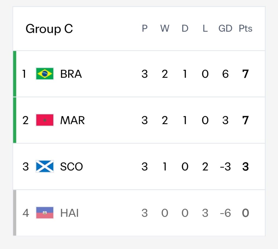This screenshot has width=278, height=249.
Task: Click Scotland's -3 goal difference
Action: [225, 167]
